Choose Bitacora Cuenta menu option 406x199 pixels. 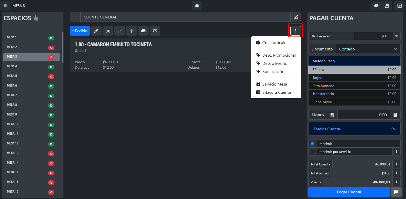(276, 92)
